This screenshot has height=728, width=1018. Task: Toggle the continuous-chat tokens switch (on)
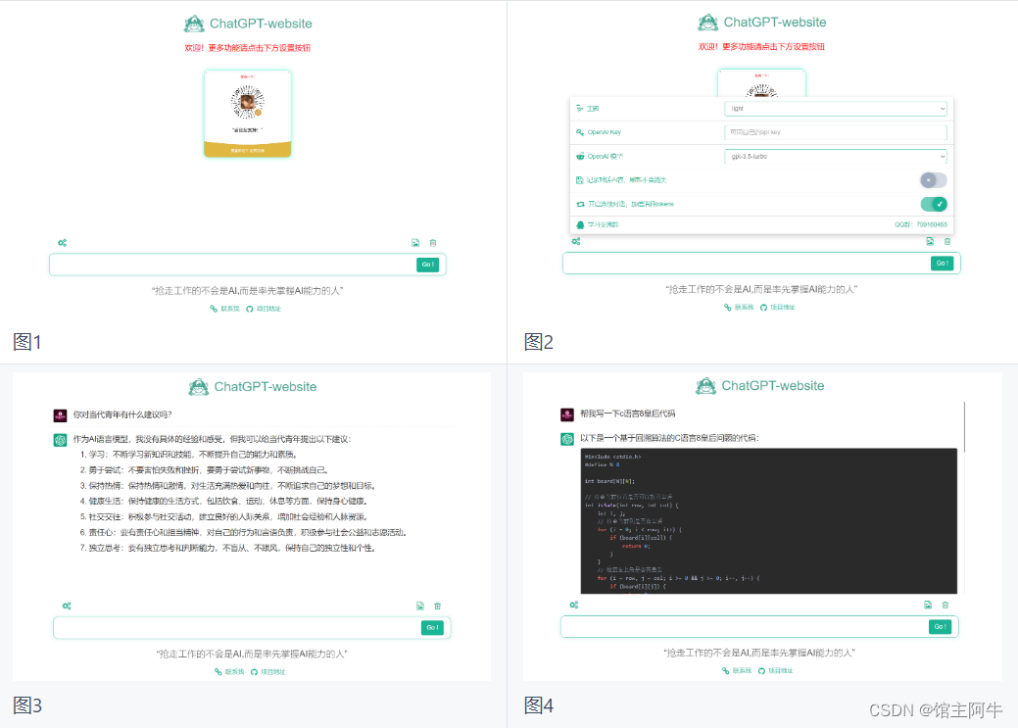[x=933, y=204]
